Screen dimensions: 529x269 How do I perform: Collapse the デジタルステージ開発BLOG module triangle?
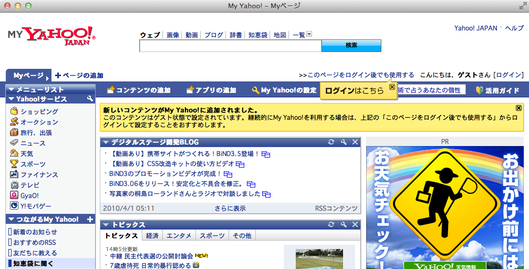coord(106,142)
